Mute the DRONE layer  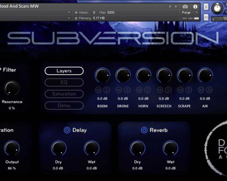[x=119, y=90]
